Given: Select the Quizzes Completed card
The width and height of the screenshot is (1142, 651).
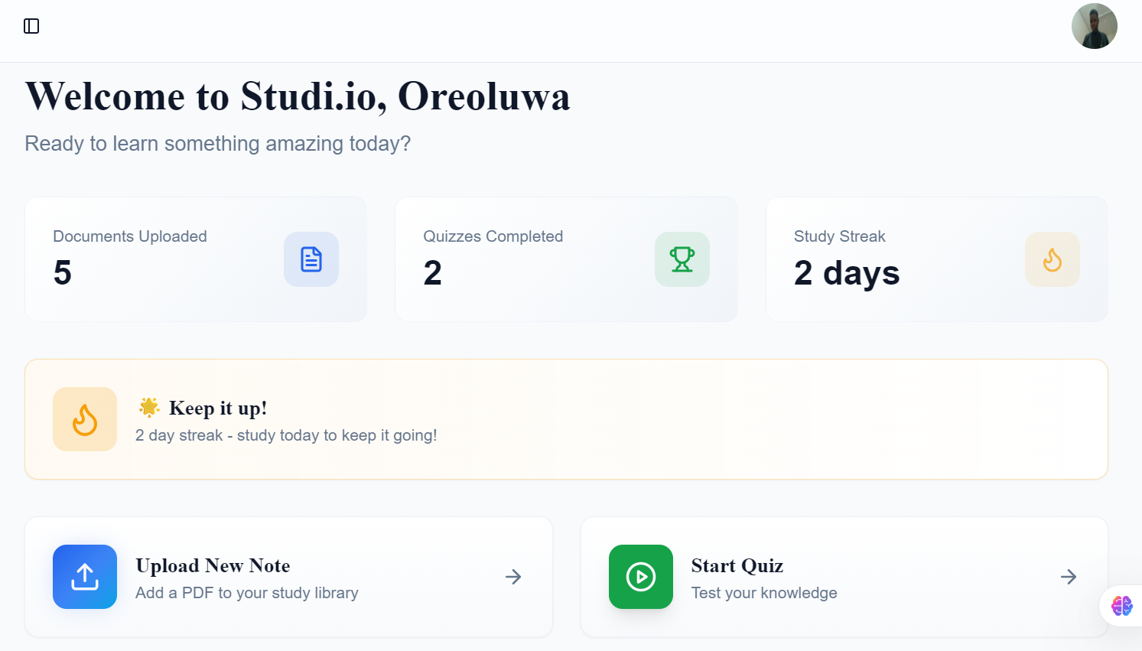Looking at the screenshot, I should click(x=566, y=259).
